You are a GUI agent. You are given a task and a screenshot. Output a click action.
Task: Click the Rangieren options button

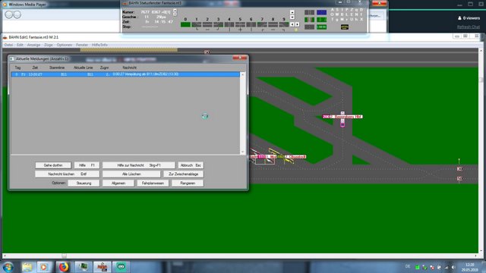(188, 184)
